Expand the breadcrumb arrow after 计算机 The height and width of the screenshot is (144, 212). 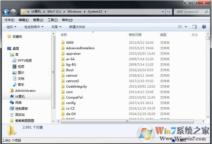(x=44, y=12)
